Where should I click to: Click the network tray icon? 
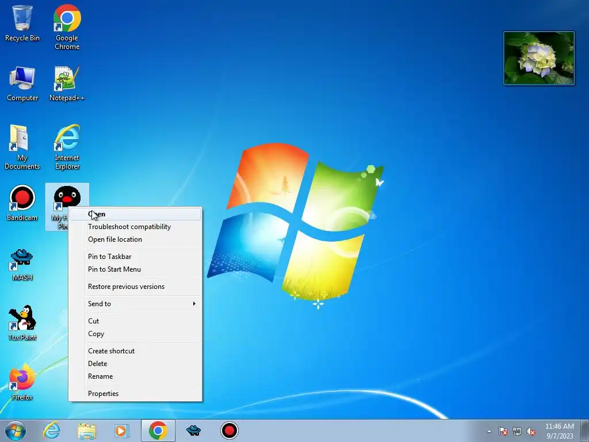(x=517, y=431)
